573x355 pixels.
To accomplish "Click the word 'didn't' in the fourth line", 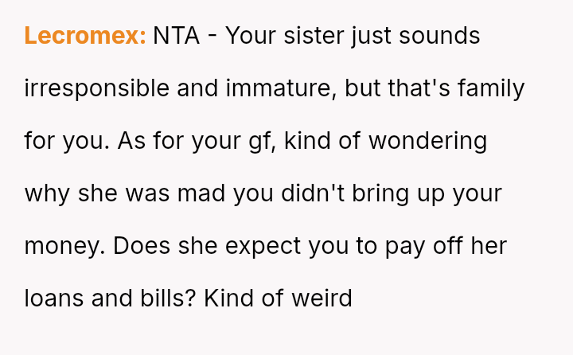I will coord(318,193).
